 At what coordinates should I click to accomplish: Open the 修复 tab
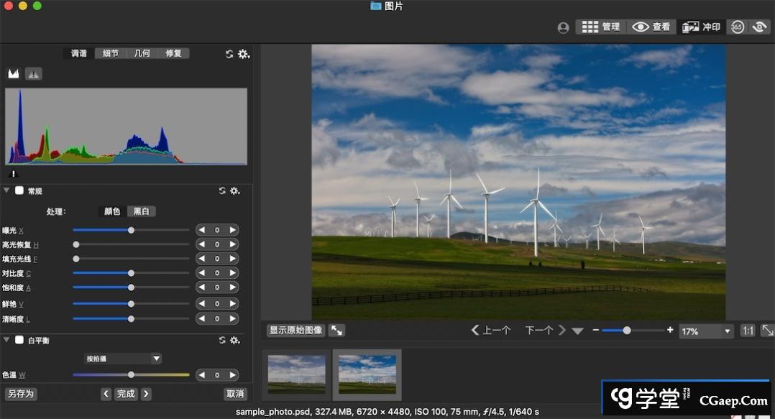(x=173, y=53)
